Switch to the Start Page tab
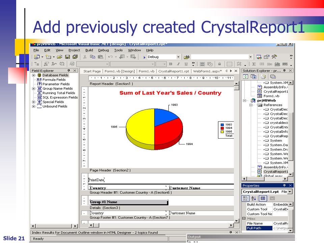 click(x=92, y=71)
